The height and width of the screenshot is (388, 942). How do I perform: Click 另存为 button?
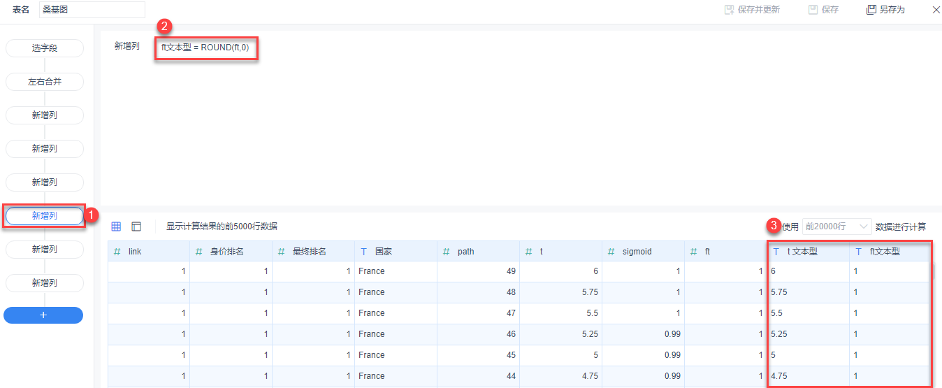pyautogui.click(x=885, y=10)
